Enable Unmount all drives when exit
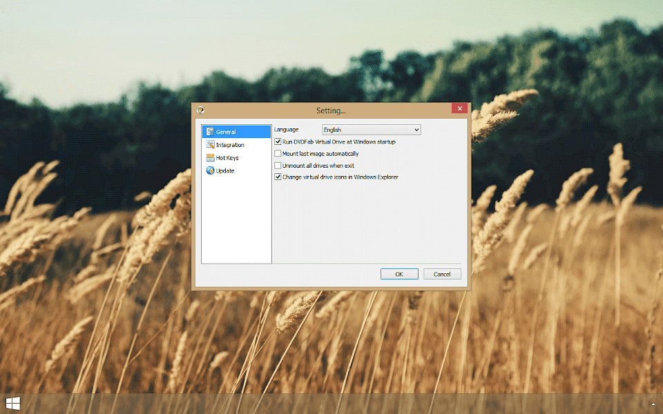Screen dimensions: 663x414 click(x=278, y=165)
